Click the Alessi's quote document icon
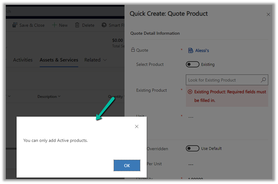The image size is (278, 184). pos(191,50)
